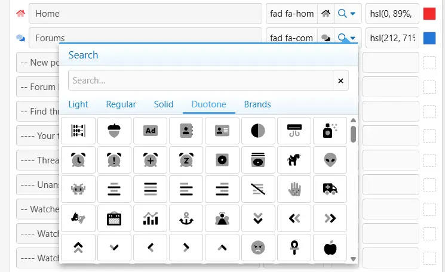Choose the angry face icon
This screenshot has height=272, width=445.
(258, 248)
